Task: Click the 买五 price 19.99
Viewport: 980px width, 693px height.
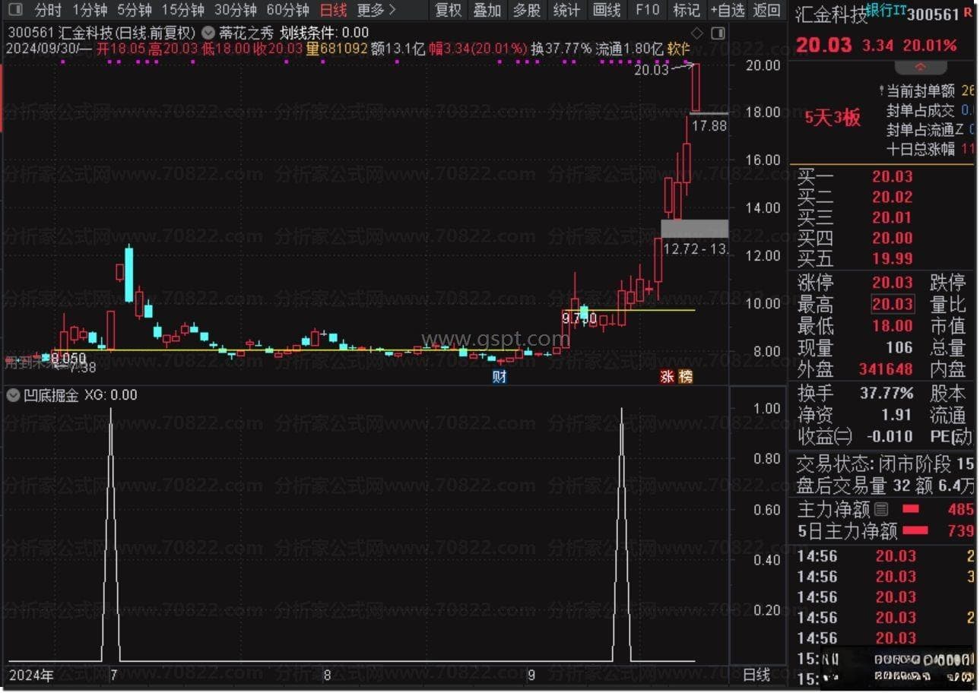Action: 893,259
